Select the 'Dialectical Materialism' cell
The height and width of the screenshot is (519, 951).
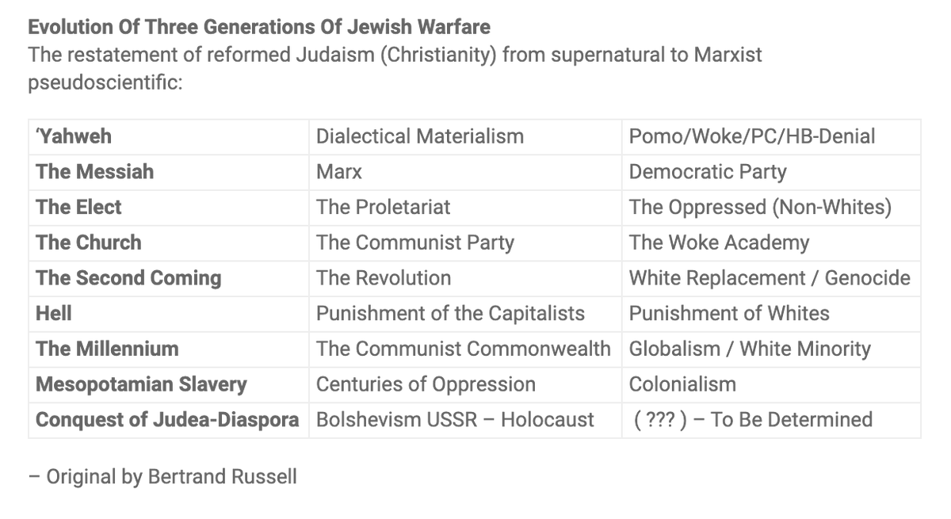(x=419, y=136)
